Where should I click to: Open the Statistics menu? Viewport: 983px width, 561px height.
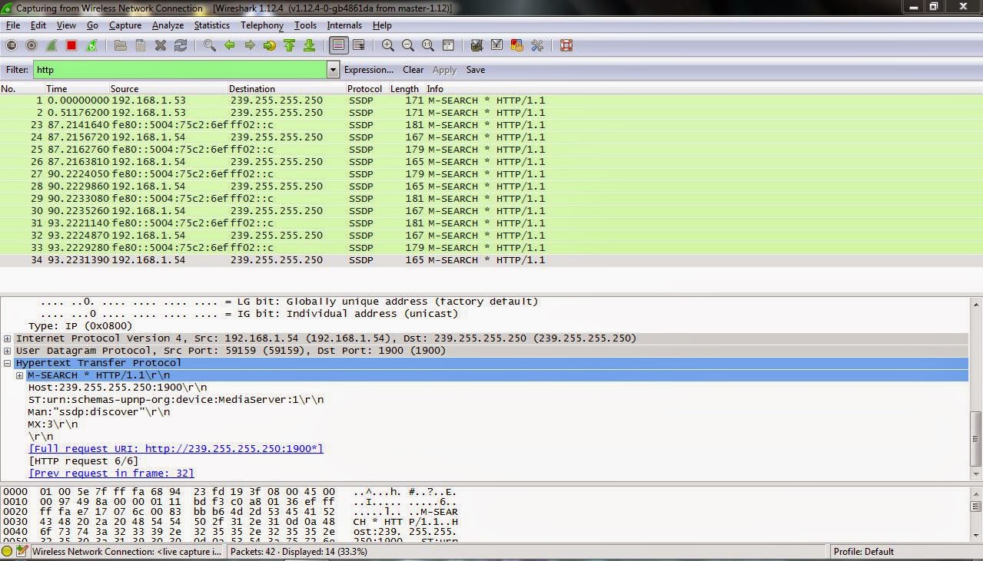(211, 25)
